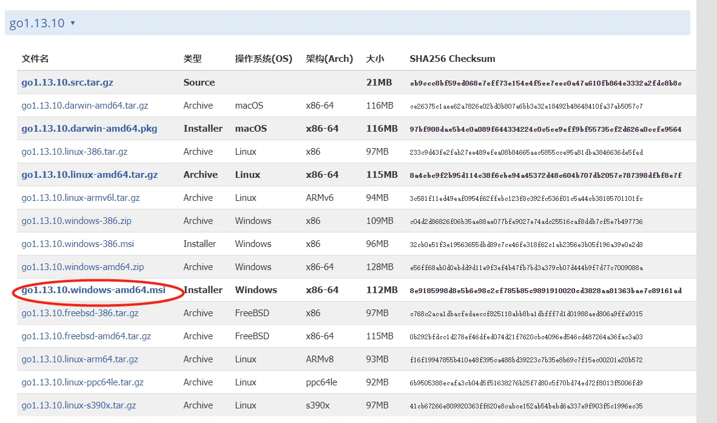Open go1.13.10.linux-s390x.tar.gz link
This screenshot has height=423, width=717.
[x=79, y=405]
